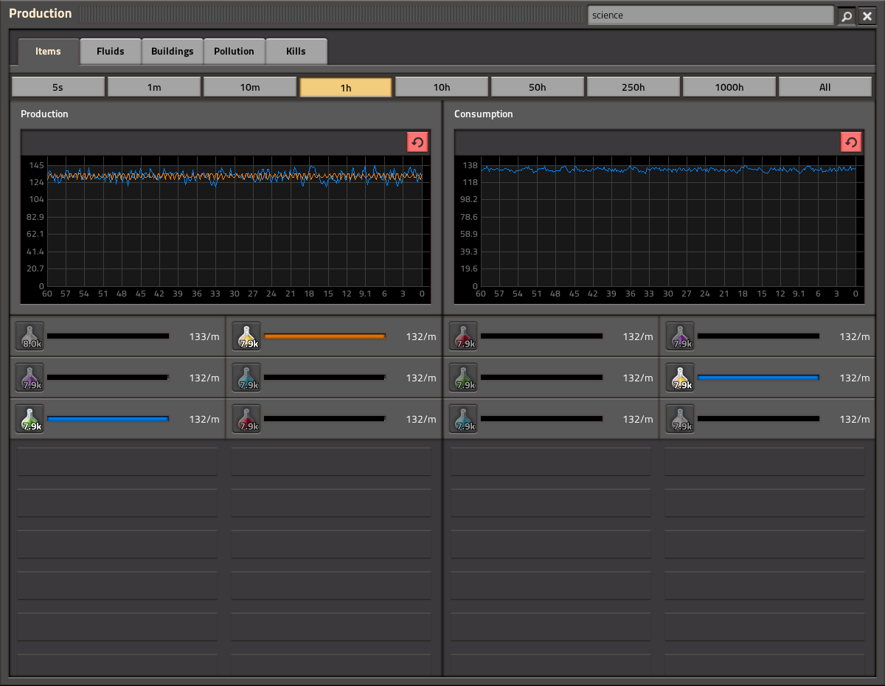
Task: Select the 1000h time range
Action: (x=729, y=87)
